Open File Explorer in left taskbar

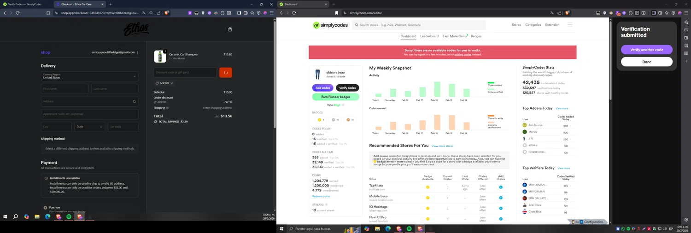click(37, 216)
